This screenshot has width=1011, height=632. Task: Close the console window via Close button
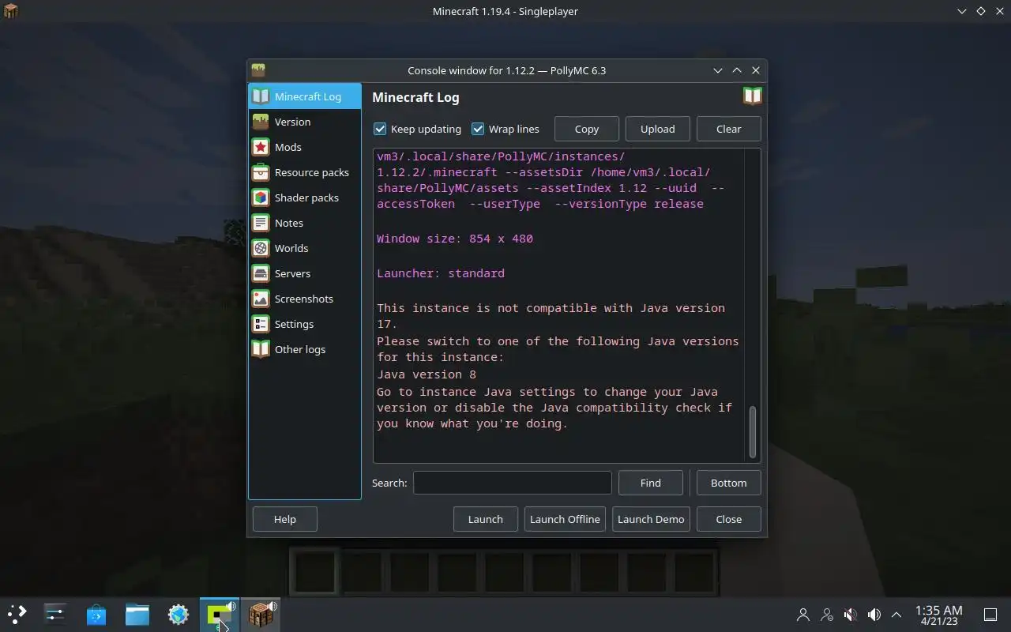728,519
